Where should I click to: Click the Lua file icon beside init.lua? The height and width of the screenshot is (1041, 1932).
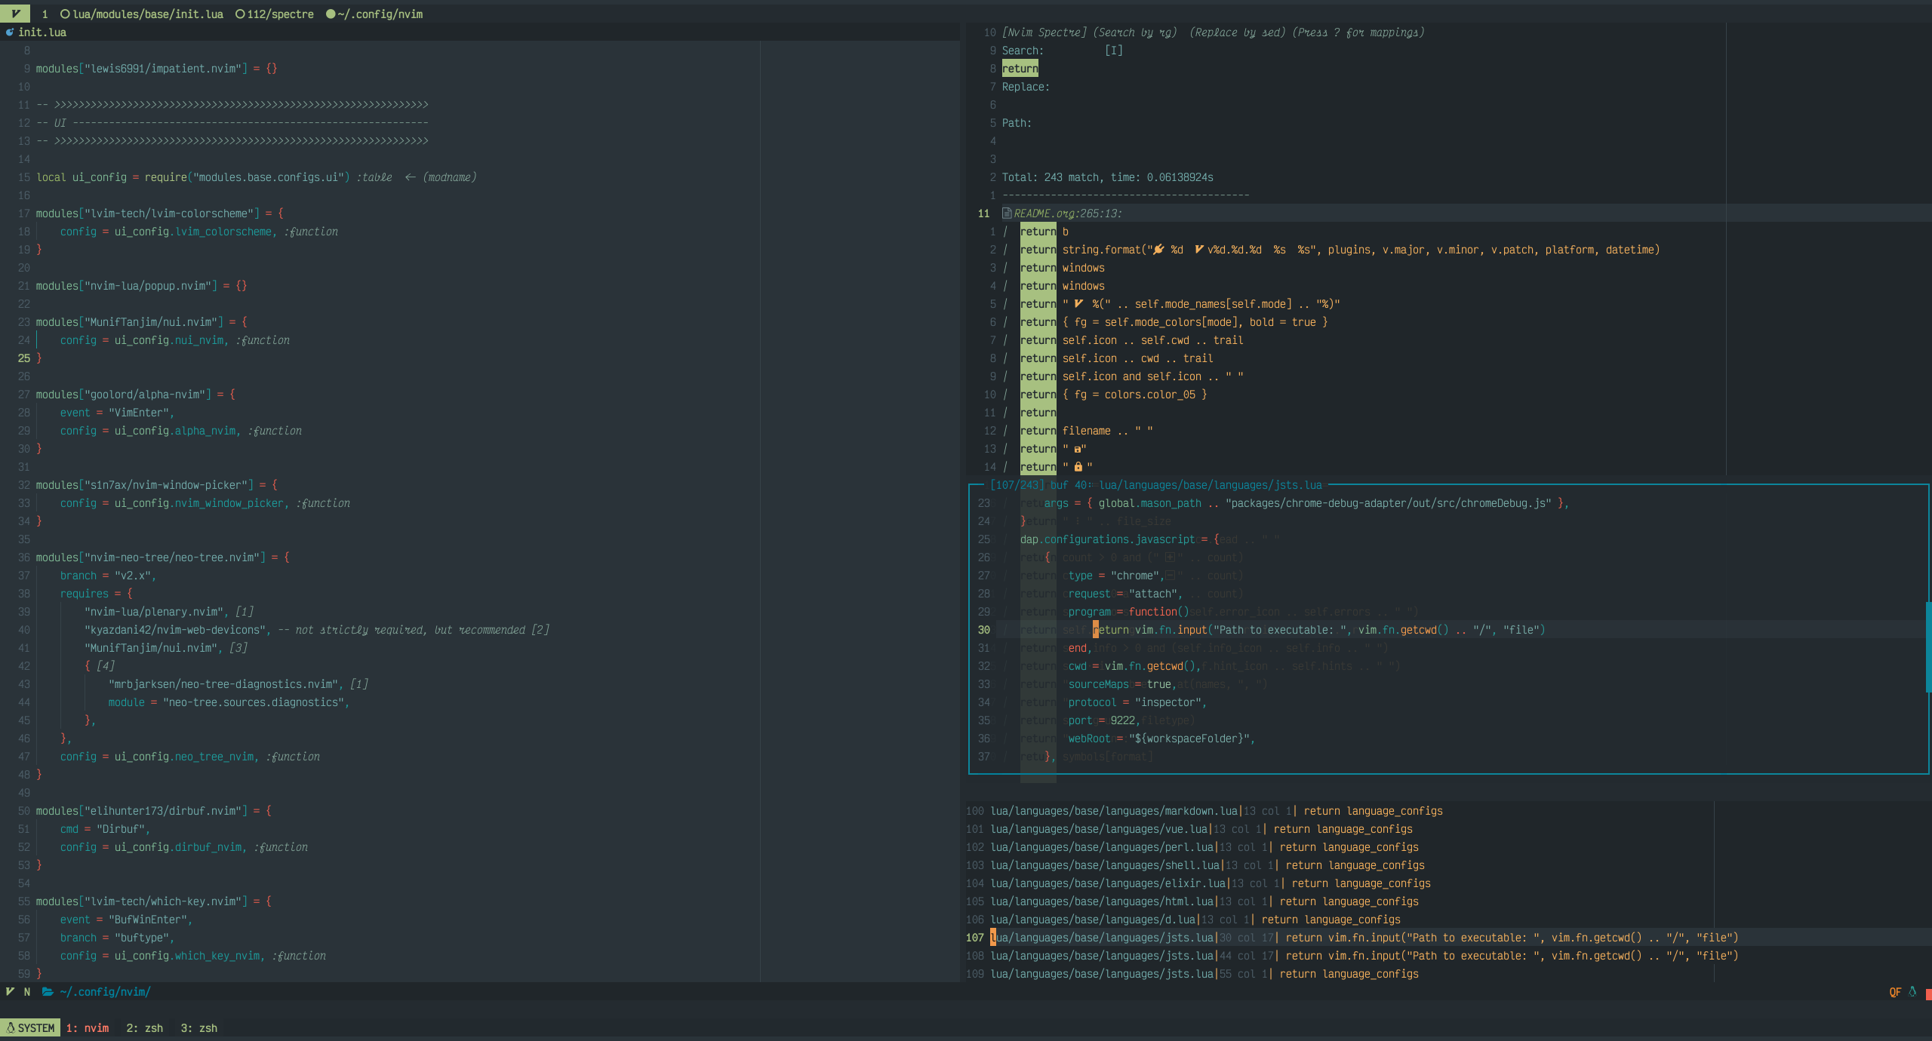tap(10, 32)
